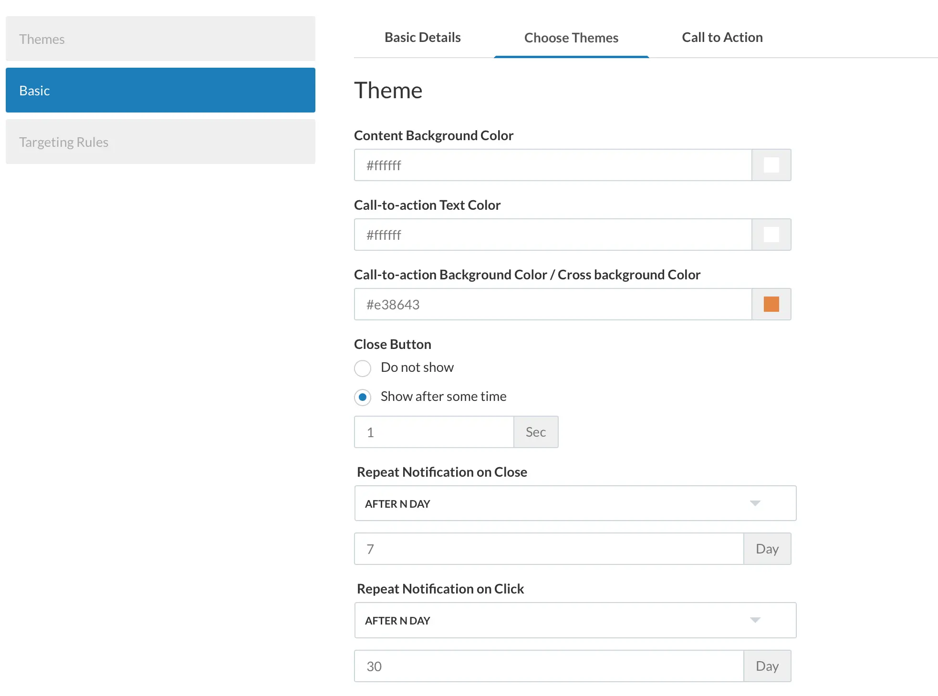
Task: Open Themes section in sidebar
Action: pyautogui.click(x=160, y=39)
